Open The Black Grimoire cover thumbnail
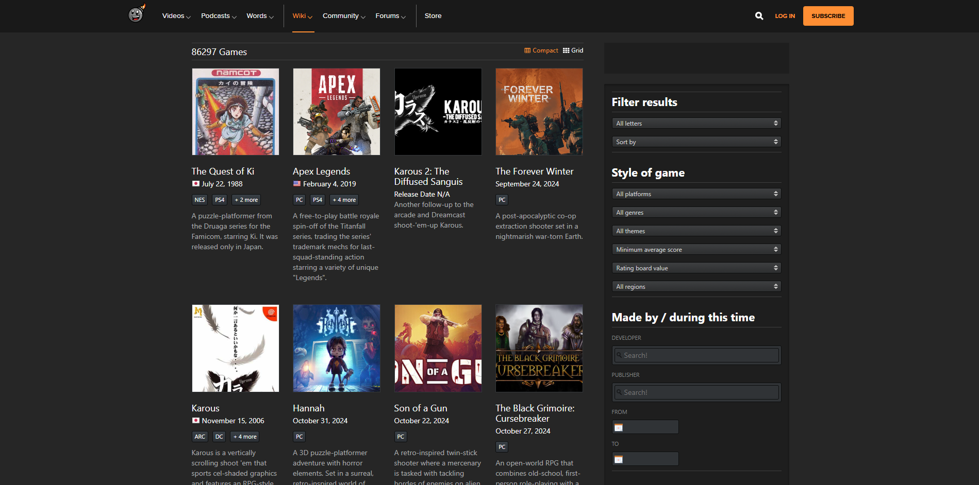Screen dimensions: 979x485 tap(539, 348)
